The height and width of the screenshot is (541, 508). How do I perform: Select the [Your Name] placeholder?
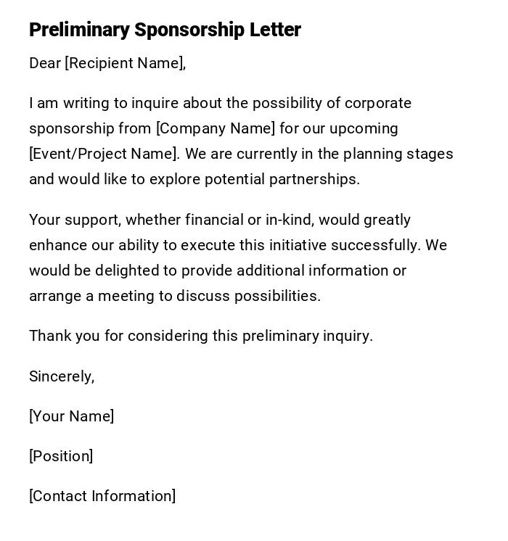(71, 416)
